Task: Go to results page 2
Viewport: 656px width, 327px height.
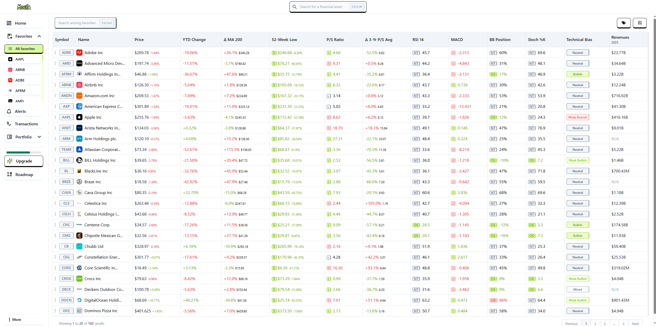Action: [595, 323]
